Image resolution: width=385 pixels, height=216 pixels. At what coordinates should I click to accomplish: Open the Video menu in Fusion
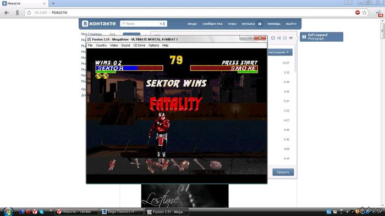tap(114, 46)
